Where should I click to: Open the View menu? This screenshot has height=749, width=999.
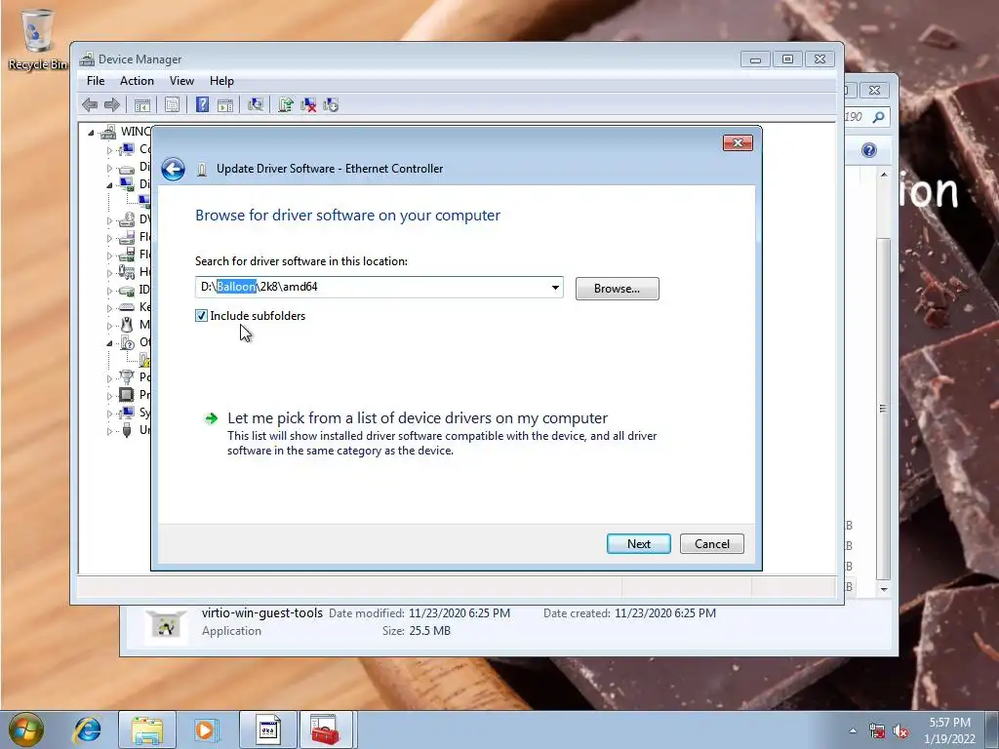pyautogui.click(x=181, y=81)
